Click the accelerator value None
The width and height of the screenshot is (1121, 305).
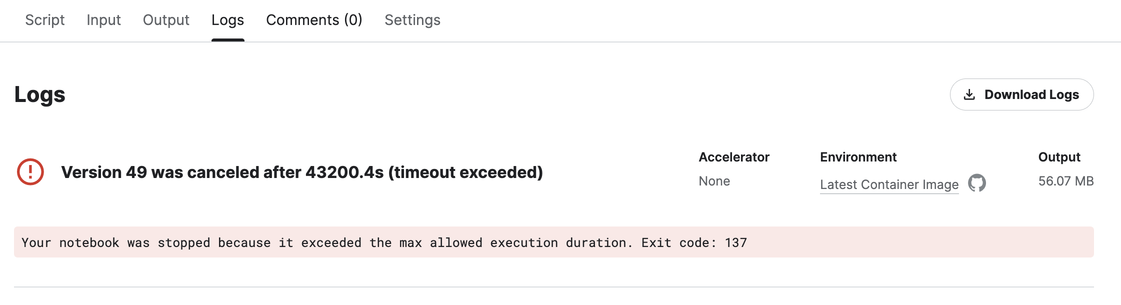[x=714, y=181]
